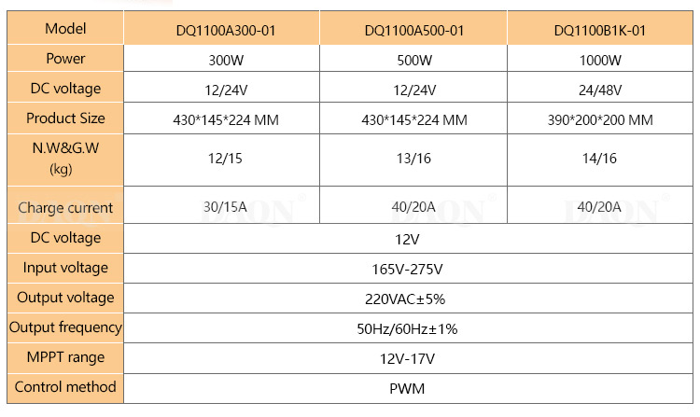The image size is (700, 417).
Task: Select the 30/15A charge current cell
Action: pyautogui.click(x=221, y=205)
